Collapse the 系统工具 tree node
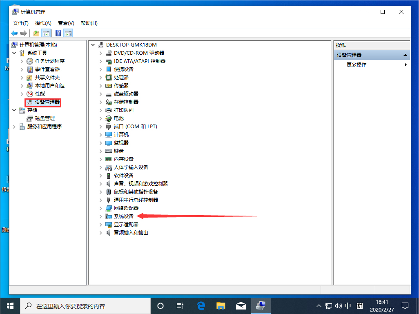 pos(14,53)
